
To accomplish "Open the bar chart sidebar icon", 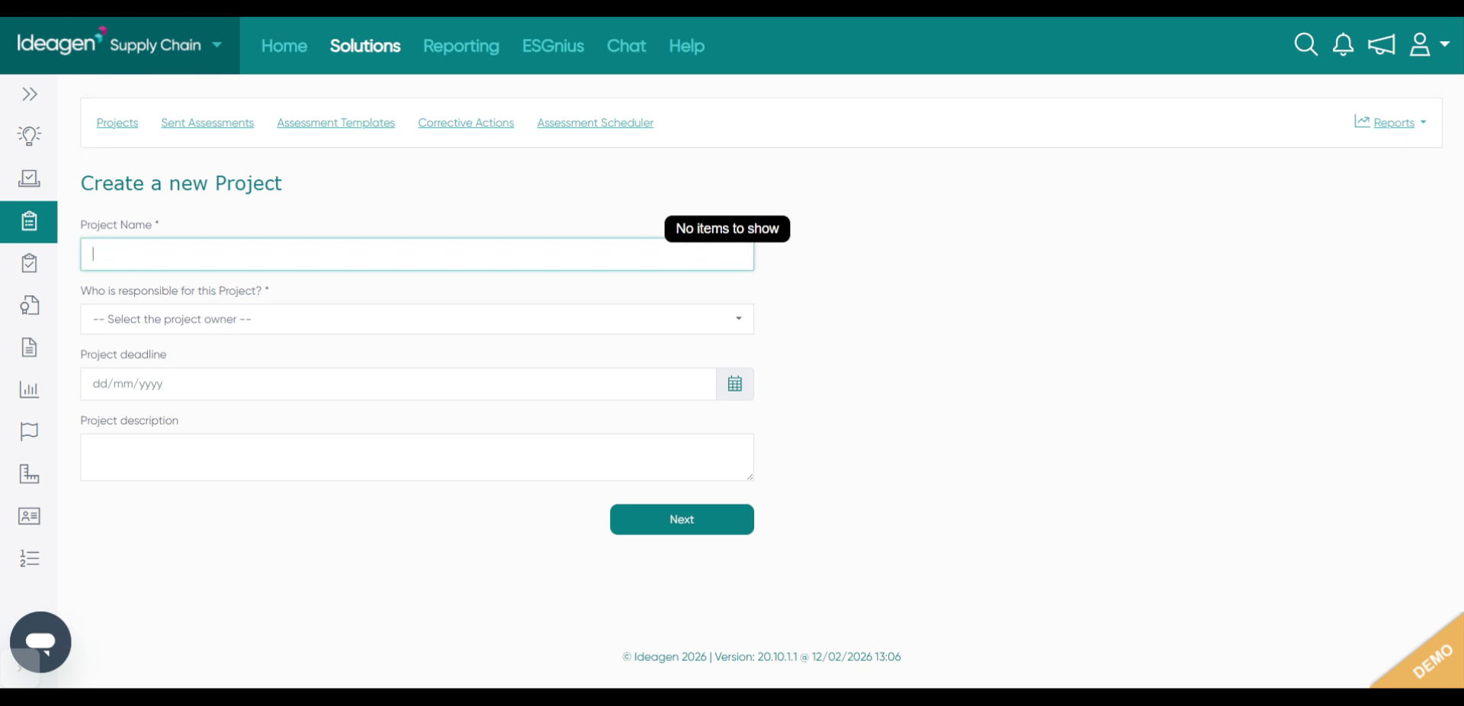I will coord(29,390).
